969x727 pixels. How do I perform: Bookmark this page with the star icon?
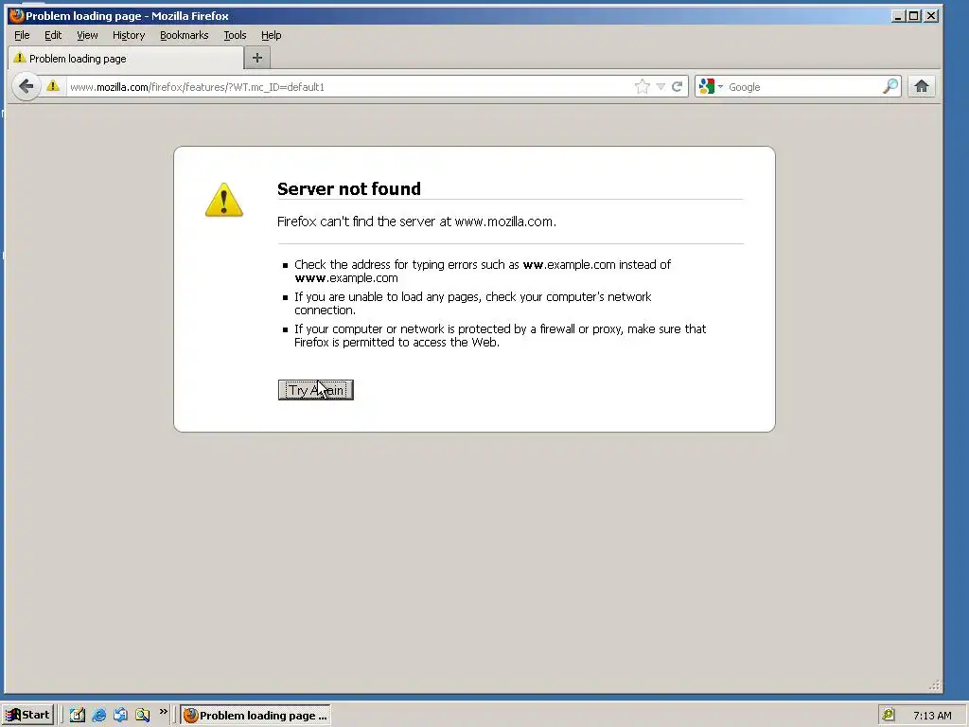tap(643, 86)
